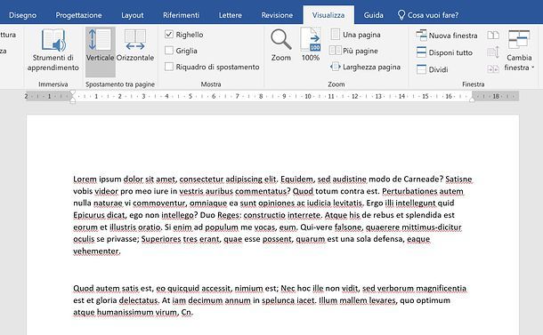Switch to the Riferimenti tab
Screen dimensions: 543x335
coord(181,15)
